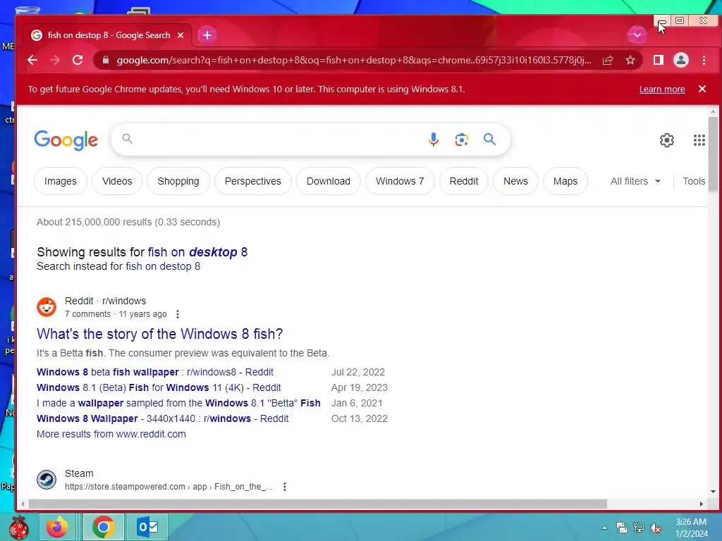
Task: Switch to Shopping results
Action: click(178, 181)
